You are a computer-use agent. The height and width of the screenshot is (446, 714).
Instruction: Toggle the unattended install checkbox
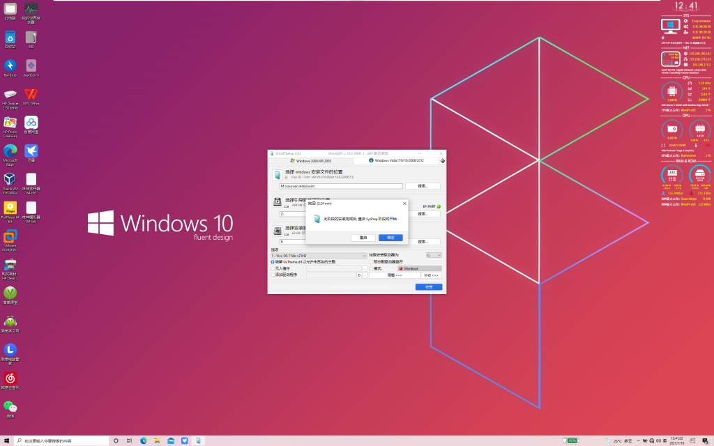point(273,268)
